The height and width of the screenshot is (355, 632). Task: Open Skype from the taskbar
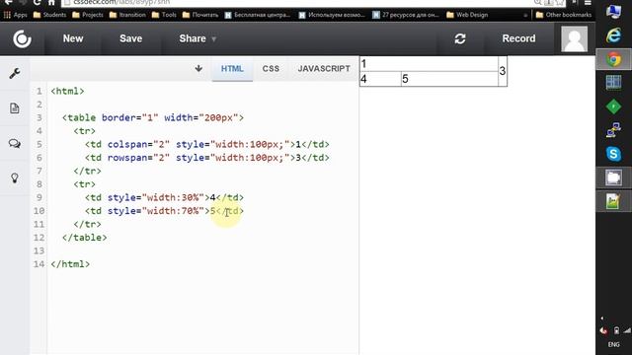tap(613, 154)
